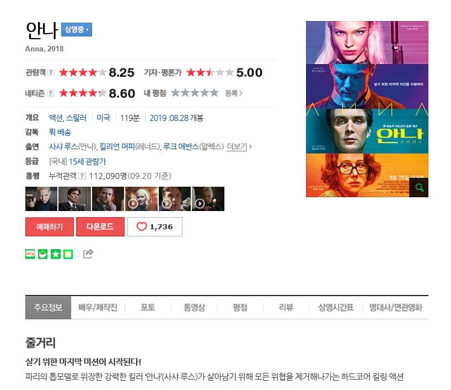Open help icon next to 누적관객
The width and height of the screenshot is (451, 390).
[x=82, y=176]
